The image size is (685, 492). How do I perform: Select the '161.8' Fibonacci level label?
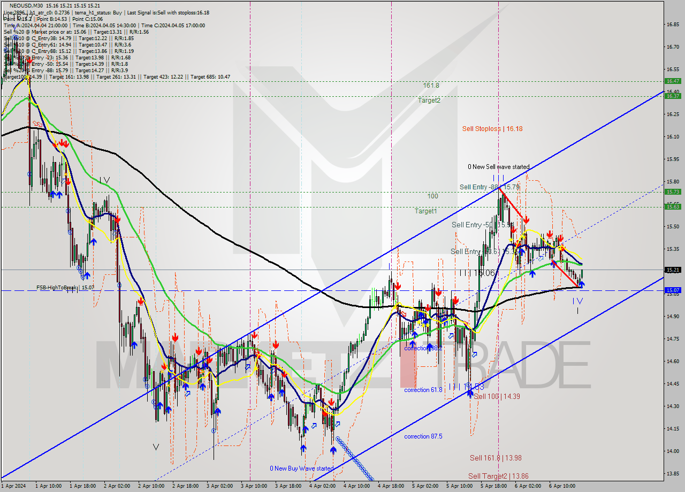431,86
